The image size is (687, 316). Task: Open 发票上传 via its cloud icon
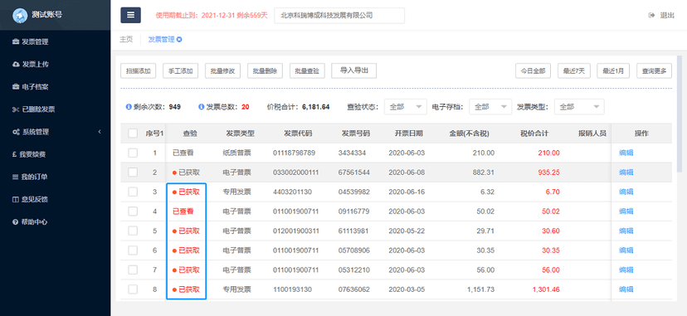[x=16, y=65]
